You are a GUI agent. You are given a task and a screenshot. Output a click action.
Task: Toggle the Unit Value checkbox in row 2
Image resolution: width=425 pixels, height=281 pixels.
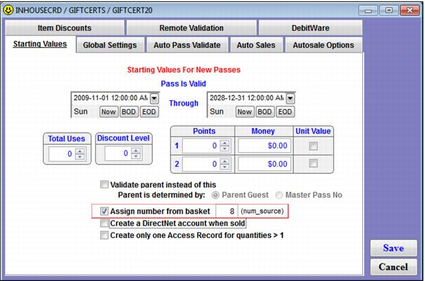[313, 164]
